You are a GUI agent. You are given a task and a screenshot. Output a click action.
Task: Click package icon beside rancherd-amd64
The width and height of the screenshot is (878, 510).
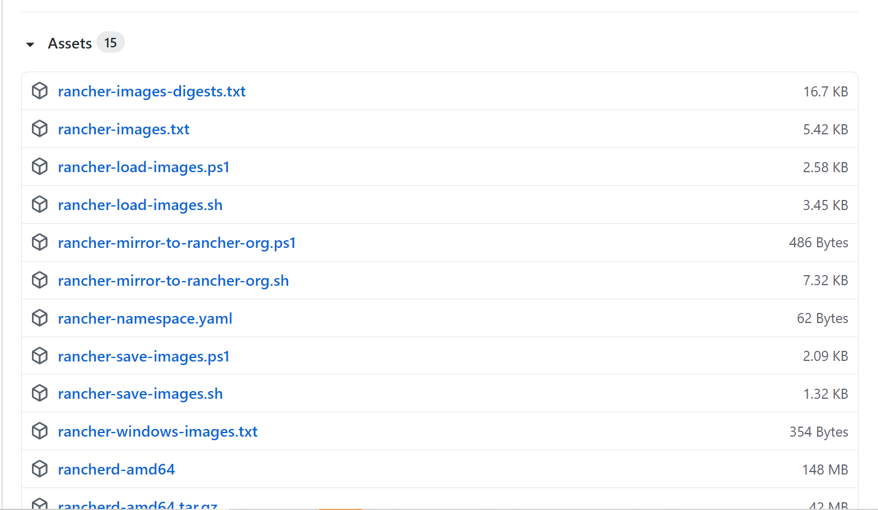click(40, 469)
